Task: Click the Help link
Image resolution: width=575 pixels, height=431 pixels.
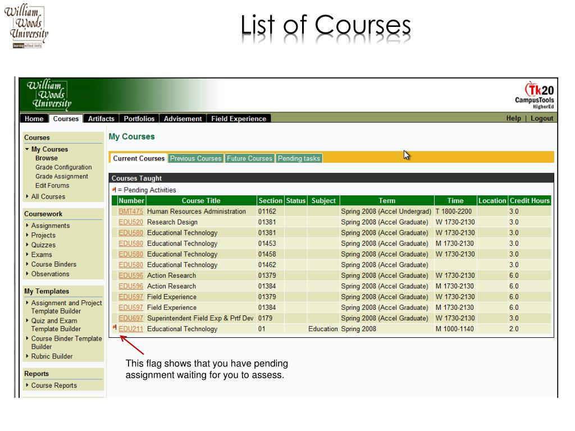Action: click(513, 118)
